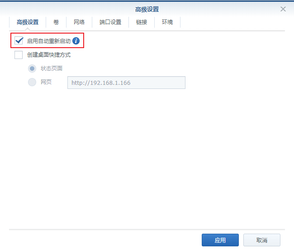Image resolution: width=294 pixels, height=250 pixels.
Task: Click the 状态页面 option label
Action: pyautogui.click(x=52, y=69)
